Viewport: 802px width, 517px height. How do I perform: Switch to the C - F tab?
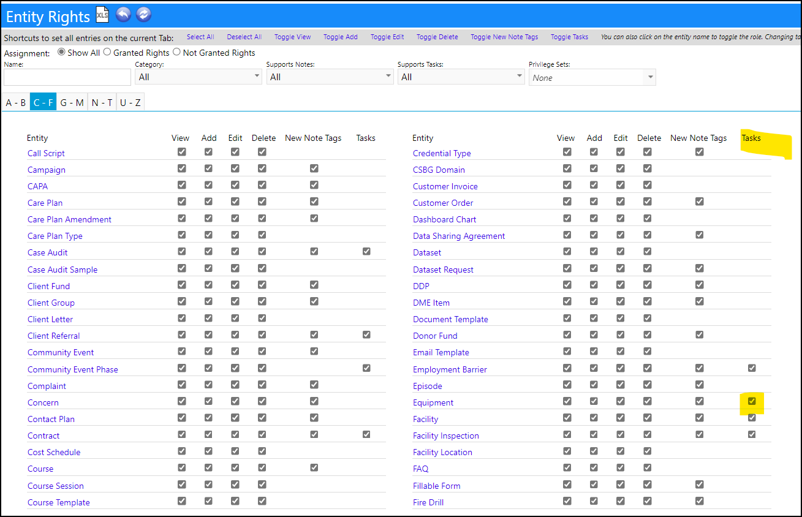coord(44,102)
